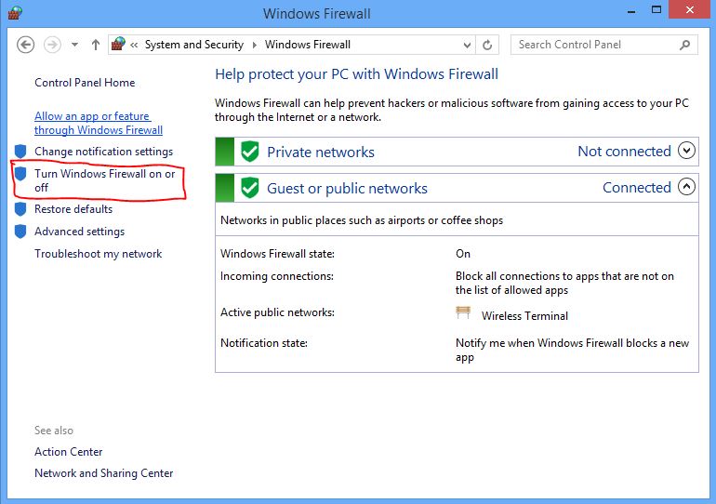Open Change notification settings

[x=103, y=152]
